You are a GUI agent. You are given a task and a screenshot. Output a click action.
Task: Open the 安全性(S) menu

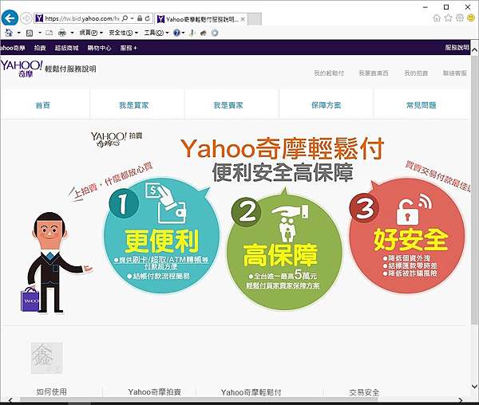pyautogui.click(x=124, y=33)
